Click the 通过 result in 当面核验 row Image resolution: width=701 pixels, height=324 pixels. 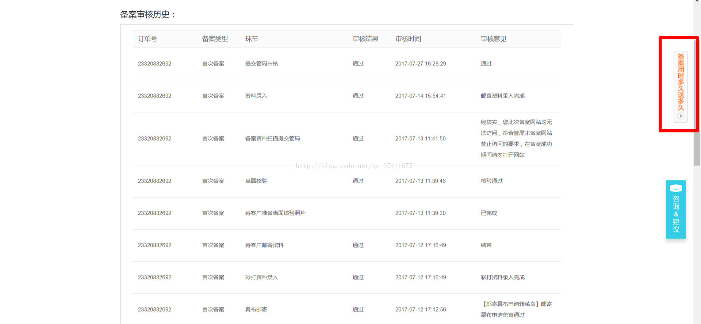358,181
